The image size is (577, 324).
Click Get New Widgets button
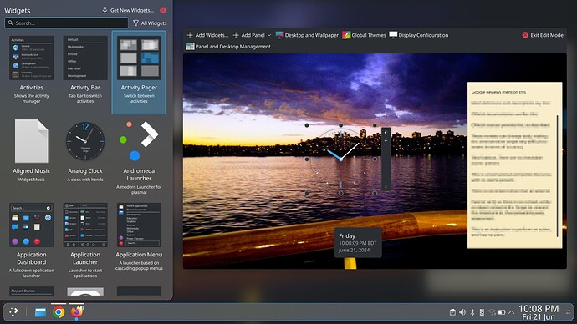pos(128,10)
